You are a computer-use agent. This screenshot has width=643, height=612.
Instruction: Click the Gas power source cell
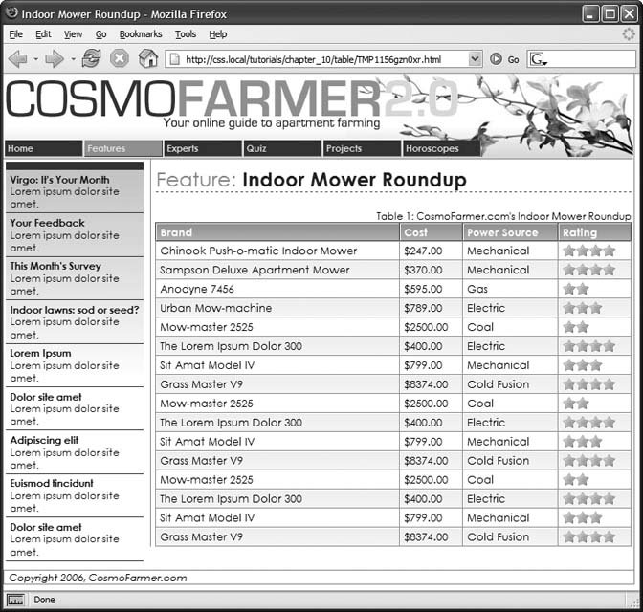(x=510, y=289)
